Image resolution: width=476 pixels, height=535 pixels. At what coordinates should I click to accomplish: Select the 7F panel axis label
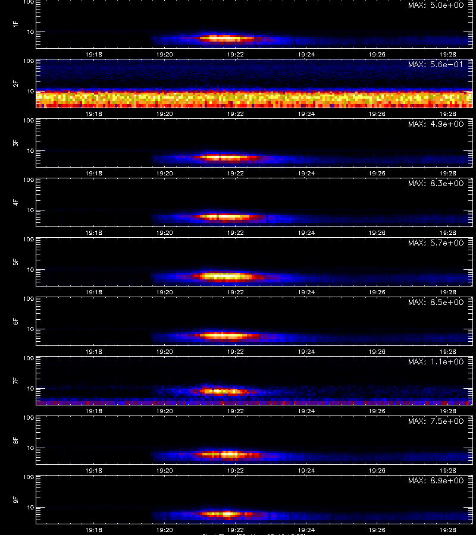(15, 381)
